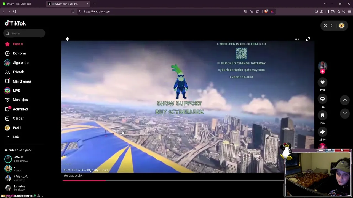The width and height of the screenshot is (353, 198).
Task: Open the TikTok coins icon in top pill
Action: (x=325, y=26)
